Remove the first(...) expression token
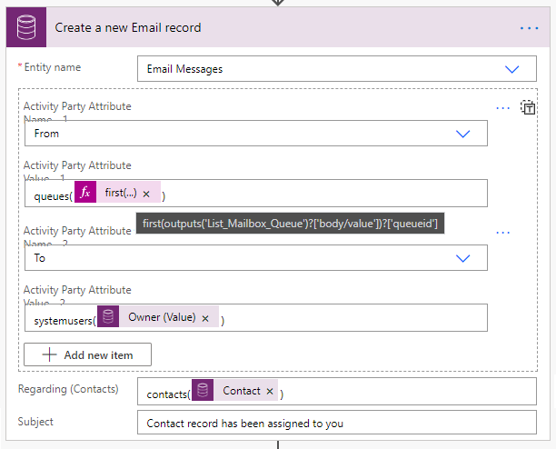The width and height of the screenshot is (556, 449). [146, 194]
